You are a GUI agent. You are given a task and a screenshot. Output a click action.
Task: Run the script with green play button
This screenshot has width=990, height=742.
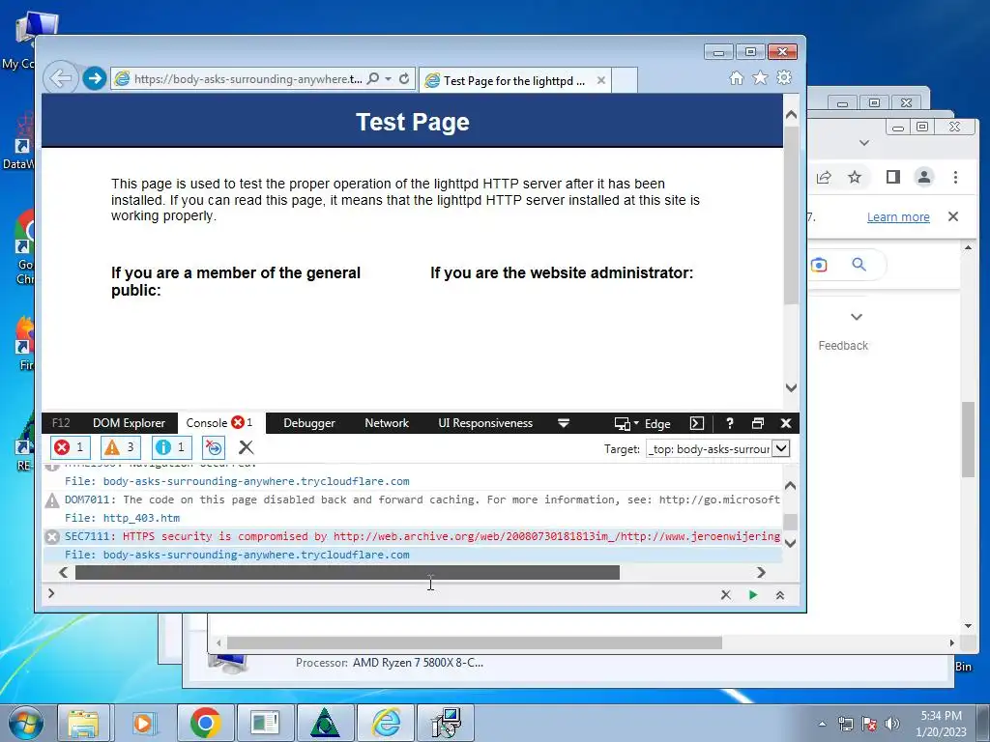point(752,595)
